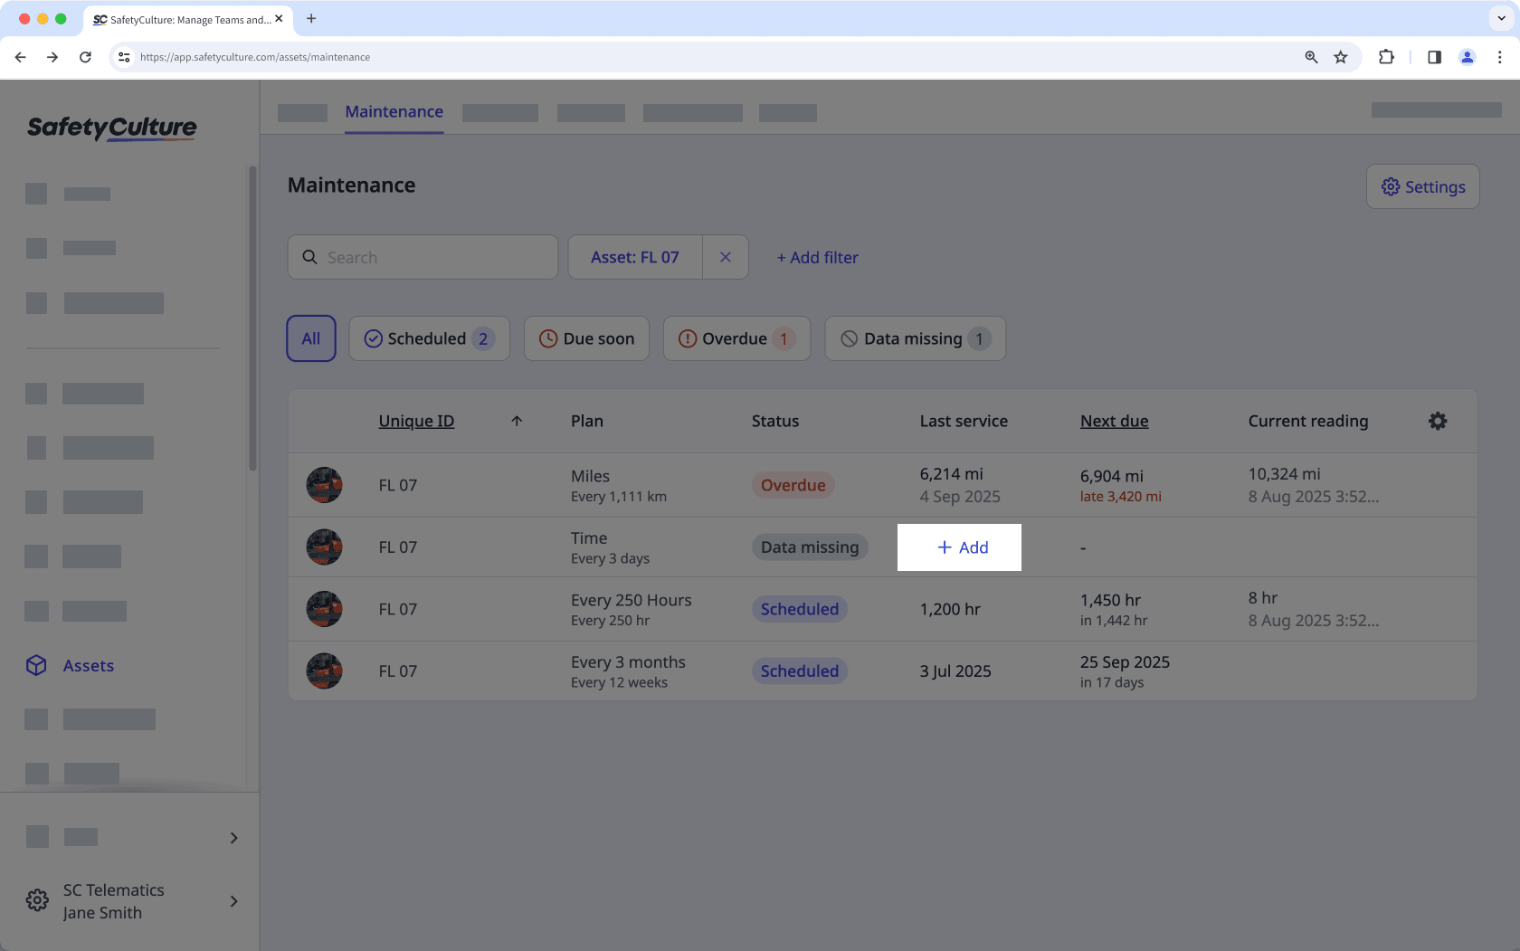The height and width of the screenshot is (951, 1520).
Task: Select the Assets icon in the sidebar
Action: point(36,665)
